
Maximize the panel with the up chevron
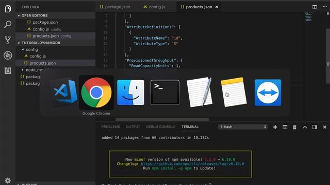305,127
